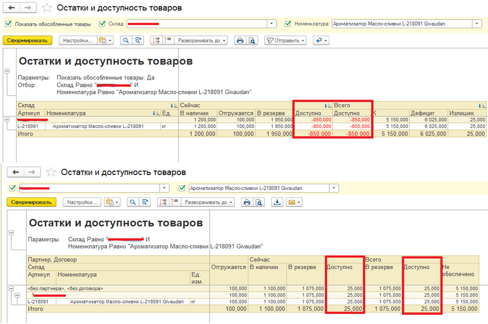The width and height of the screenshot is (488, 324).
Task: Select Отгружается header in lower report
Action: click(x=229, y=267)
